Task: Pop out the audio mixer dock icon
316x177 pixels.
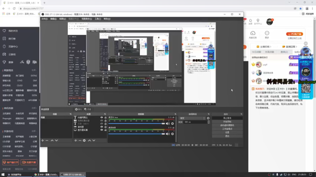Action: click(175, 114)
